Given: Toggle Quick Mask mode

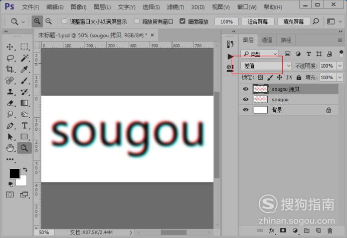Looking at the screenshot, I should pos(10,194).
